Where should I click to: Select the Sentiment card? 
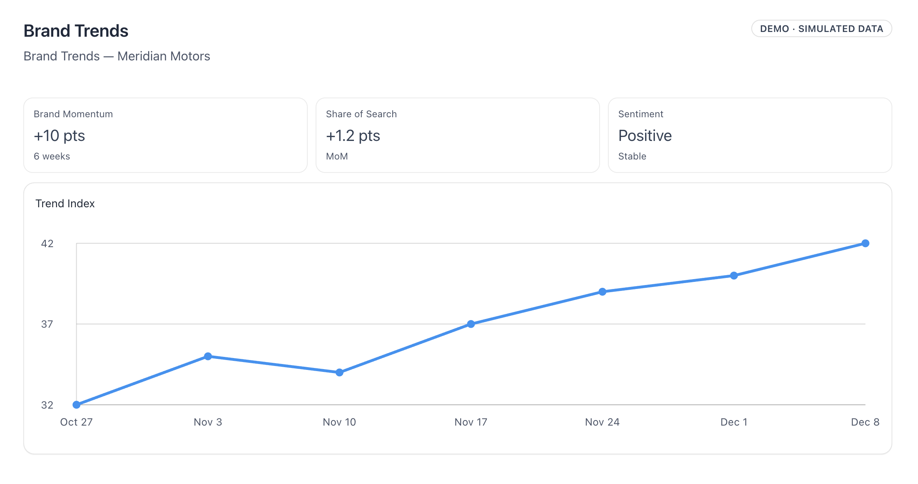coord(750,135)
